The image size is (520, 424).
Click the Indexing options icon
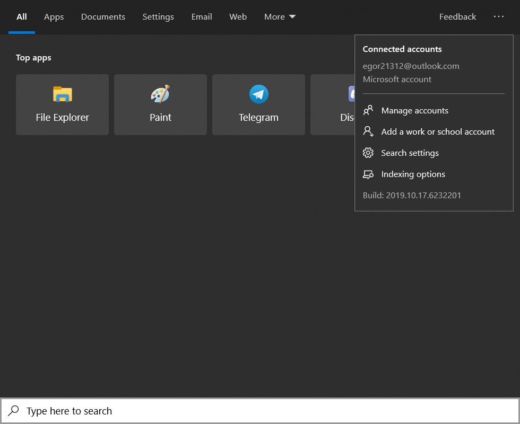pos(368,174)
